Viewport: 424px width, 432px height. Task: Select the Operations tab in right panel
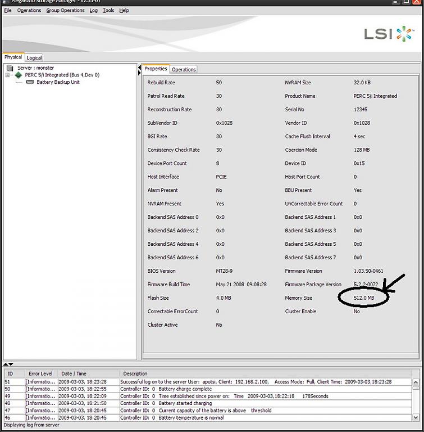coord(184,69)
